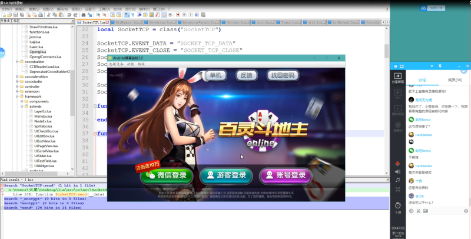471x239 pixels.
Task: Redo edit via toolbar arrow
Action: tap(76, 15)
